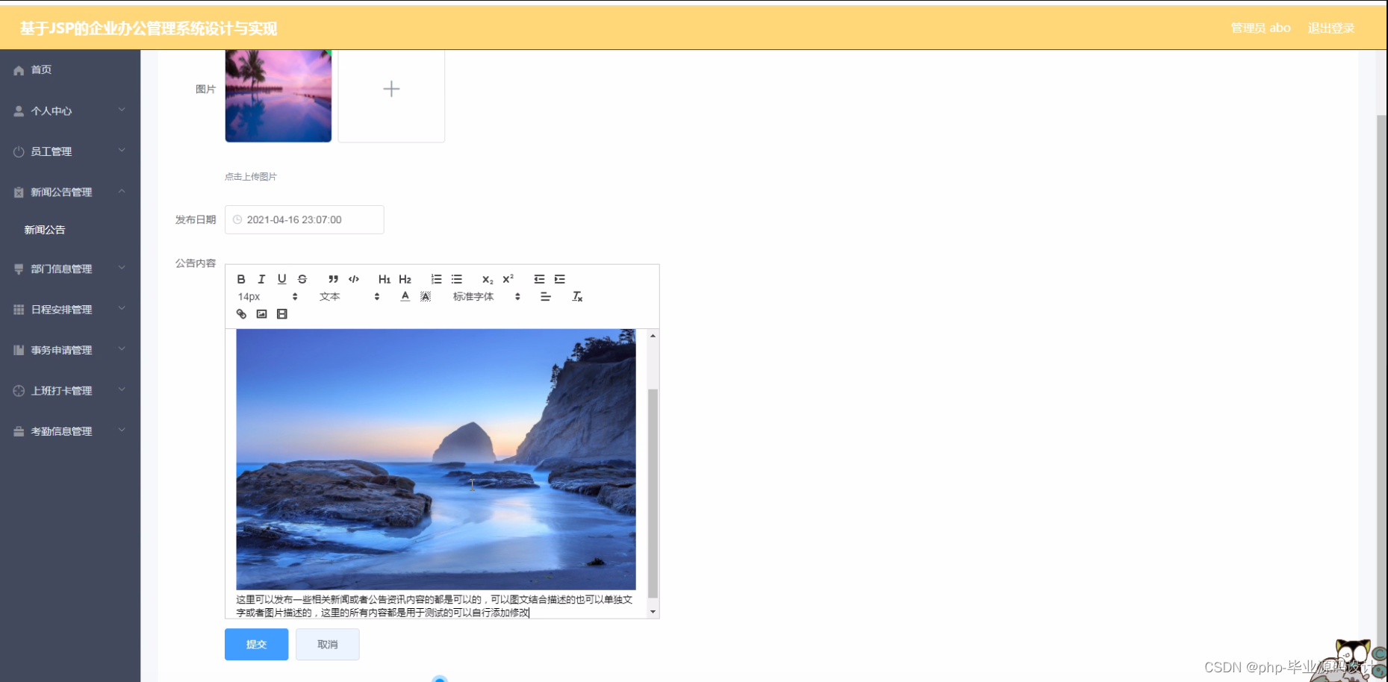Open the 首页 sidebar item
Image resolution: width=1388 pixels, height=682 pixels.
pos(41,69)
